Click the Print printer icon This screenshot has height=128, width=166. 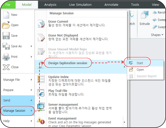[x=6, y=57]
